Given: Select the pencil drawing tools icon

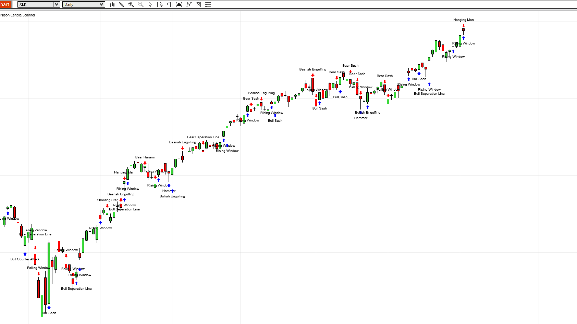Looking at the screenshot, I should pyautogui.click(x=122, y=4).
